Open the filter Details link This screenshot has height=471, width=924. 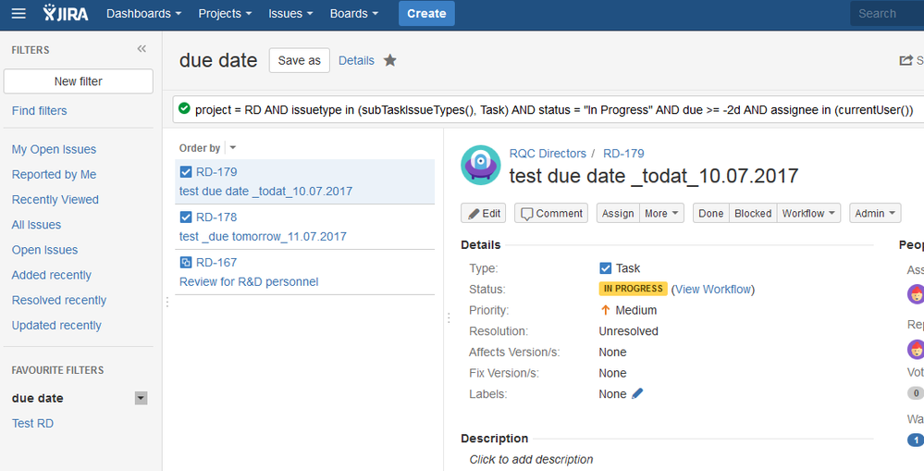pyautogui.click(x=356, y=61)
